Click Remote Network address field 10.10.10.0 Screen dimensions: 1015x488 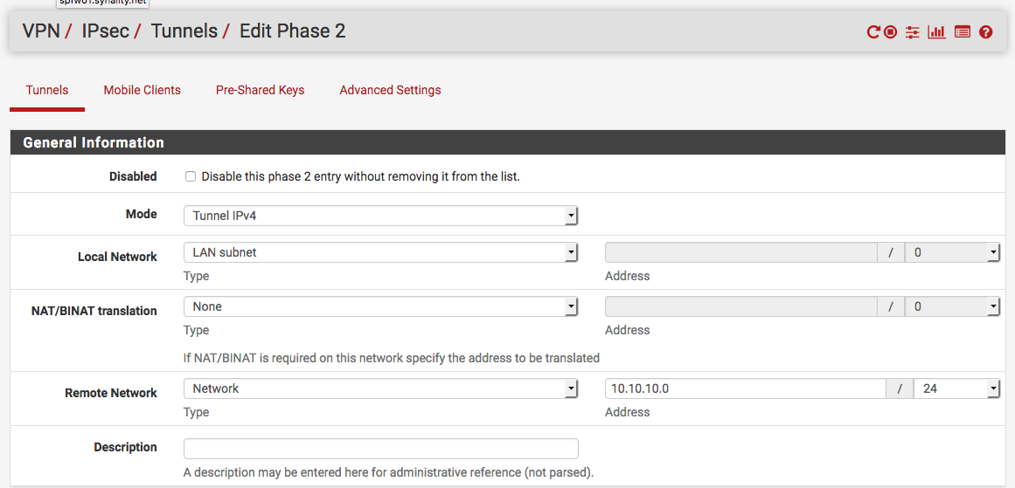point(745,388)
